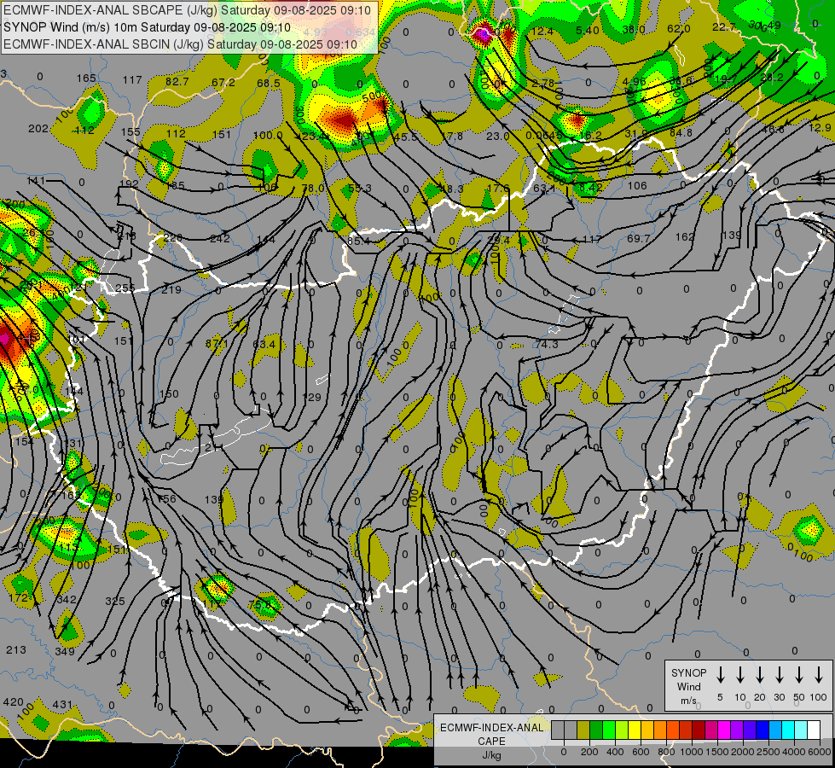Select the white swatch before 6000

813,730
